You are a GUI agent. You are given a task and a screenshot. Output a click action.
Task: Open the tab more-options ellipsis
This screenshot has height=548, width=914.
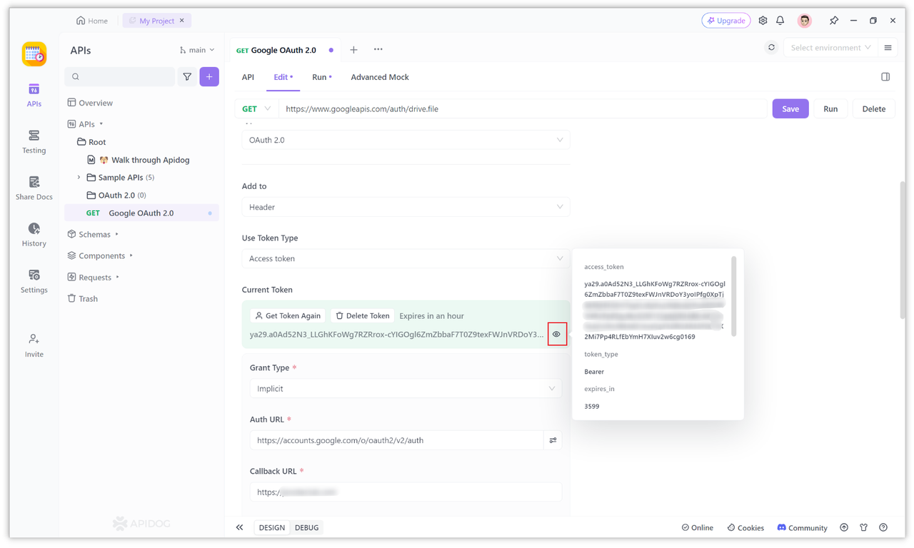[x=378, y=49]
